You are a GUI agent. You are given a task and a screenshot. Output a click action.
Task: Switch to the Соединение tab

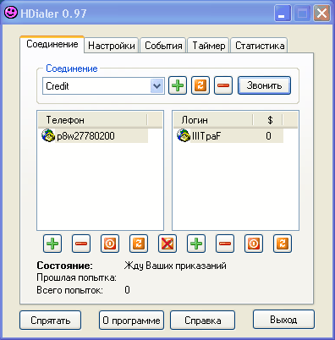pos(52,44)
